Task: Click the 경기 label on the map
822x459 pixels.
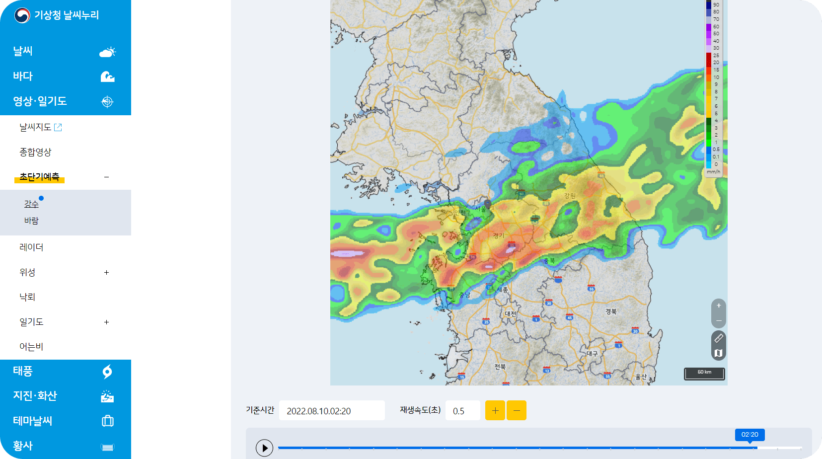Action: [x=499, y=236]
